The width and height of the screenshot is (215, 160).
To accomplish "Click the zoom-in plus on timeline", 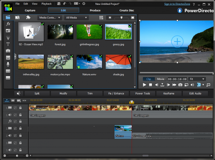I will tap(27, 156).
